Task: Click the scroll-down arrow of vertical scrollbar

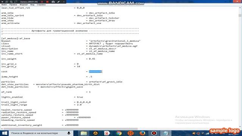Action: click(240, 126)
